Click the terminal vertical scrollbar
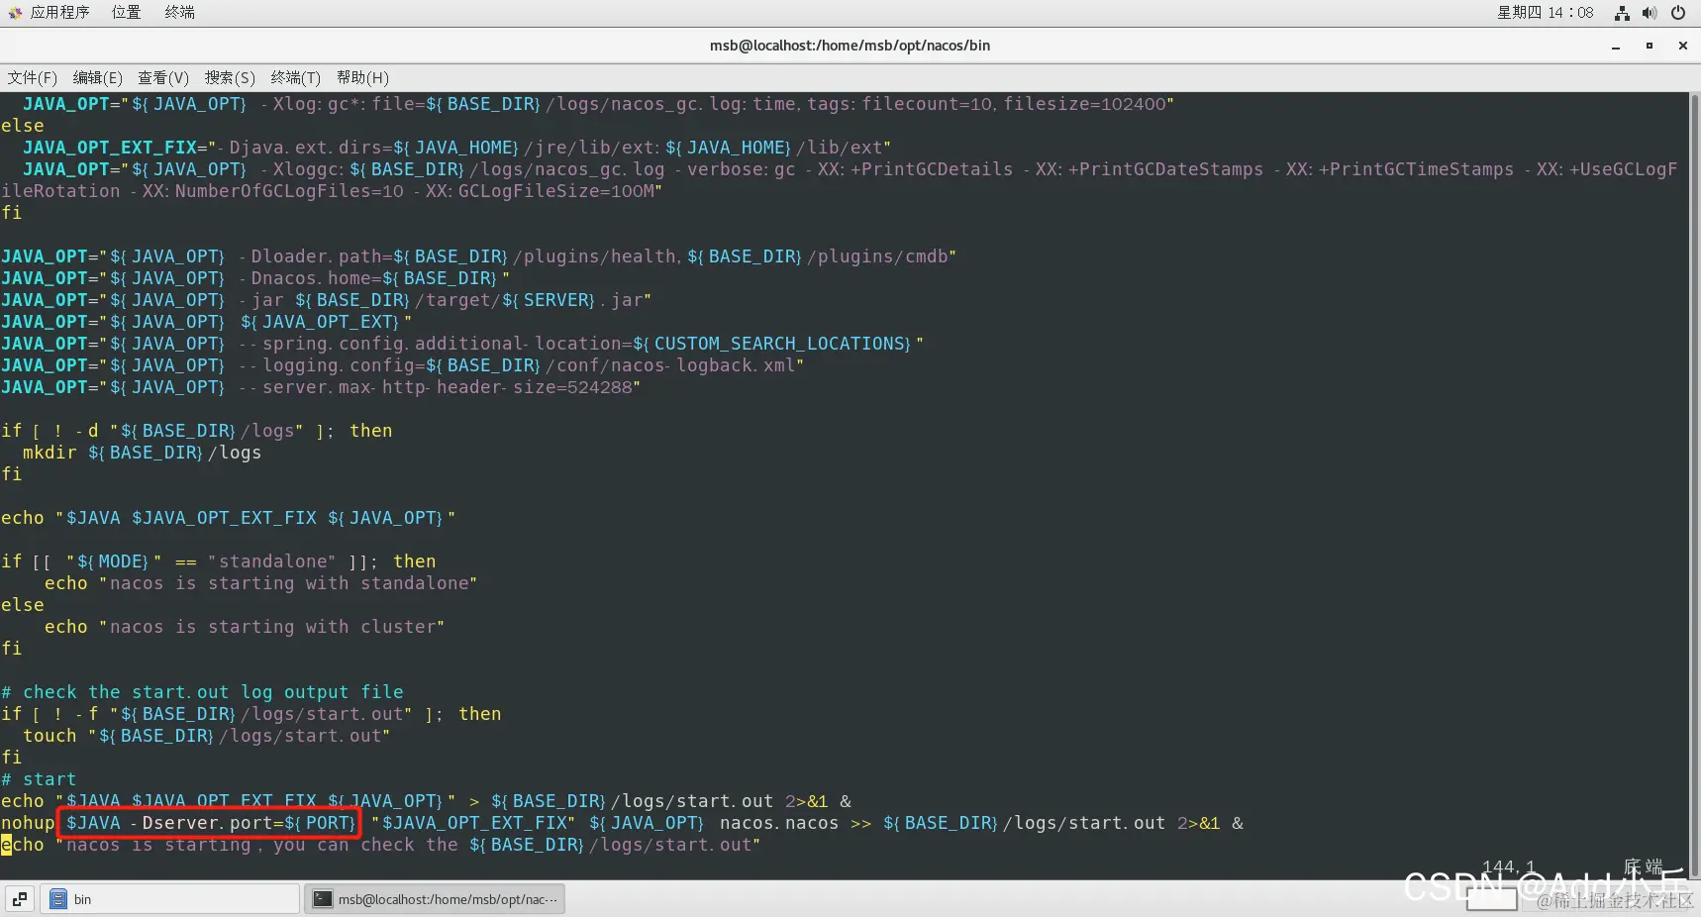 coord(1694,485)
